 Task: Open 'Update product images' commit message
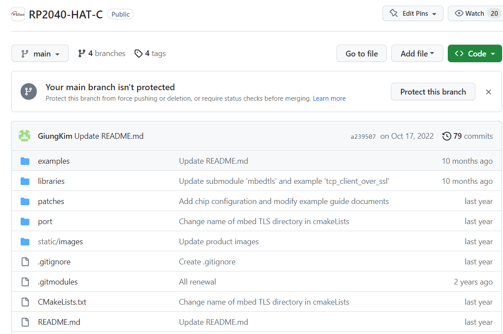(219, 242)
